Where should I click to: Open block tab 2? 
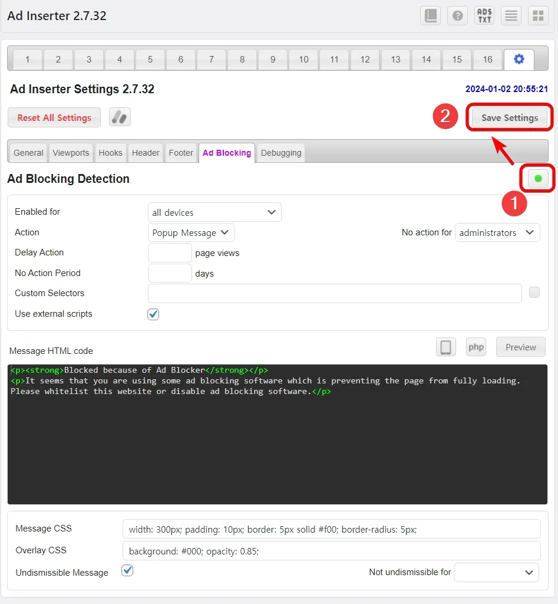(58, 60)
